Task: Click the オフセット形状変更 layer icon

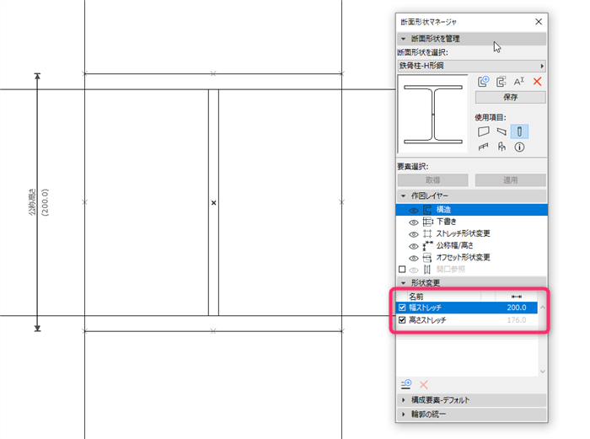Action: (x=427, y=258)
